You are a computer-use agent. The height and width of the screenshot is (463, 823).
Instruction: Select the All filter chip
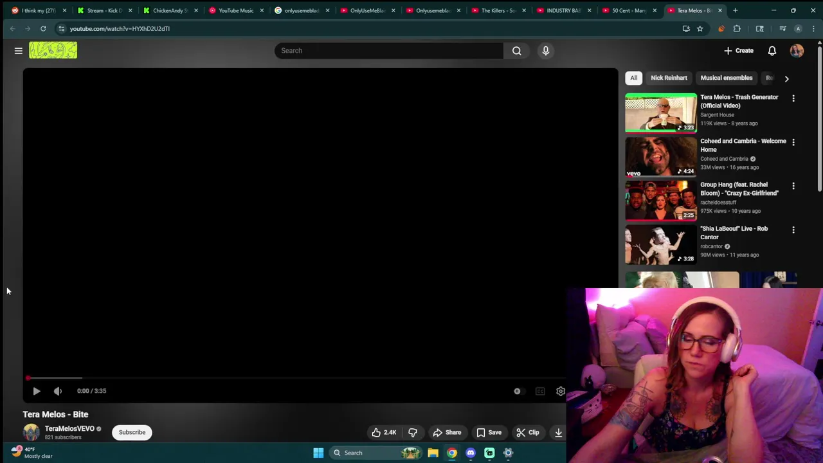[x=633, y=78]
